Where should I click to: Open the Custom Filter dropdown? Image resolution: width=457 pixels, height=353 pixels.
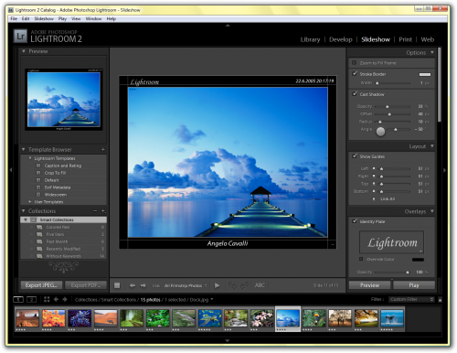click(x=411, y=299)
